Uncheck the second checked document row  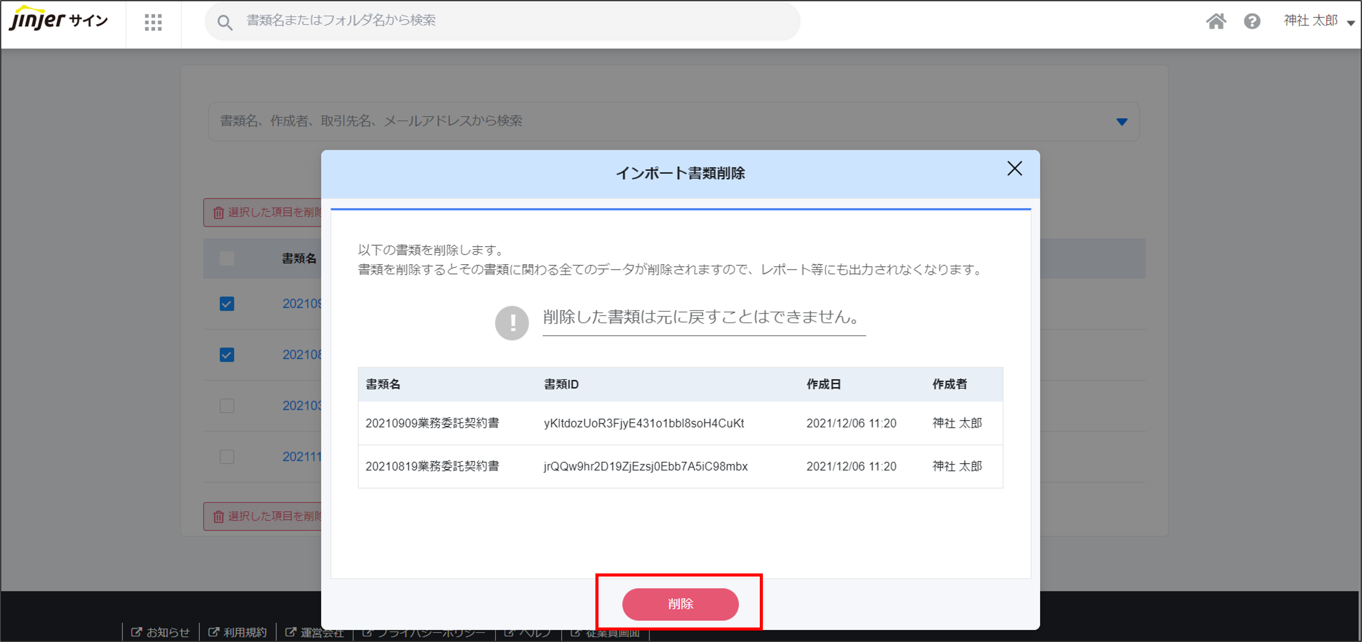point(227,355)
